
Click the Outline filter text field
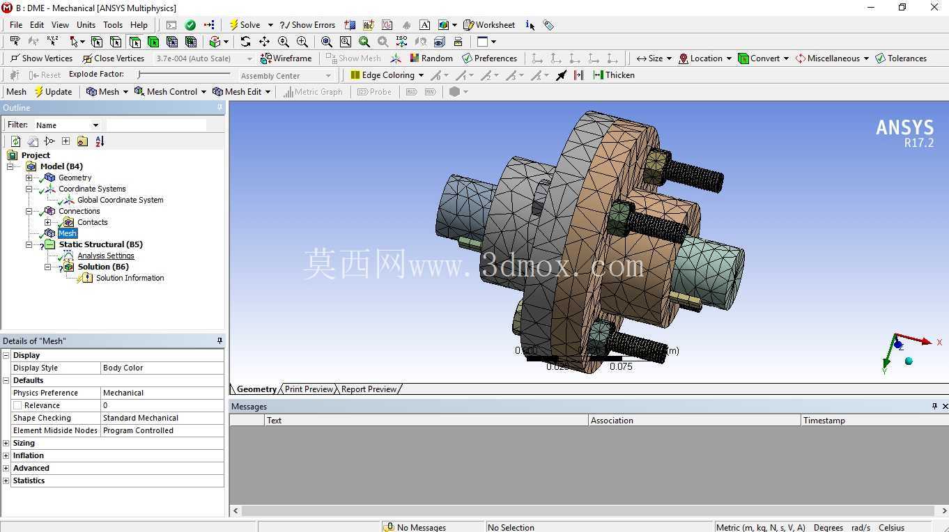click(156, 125)
